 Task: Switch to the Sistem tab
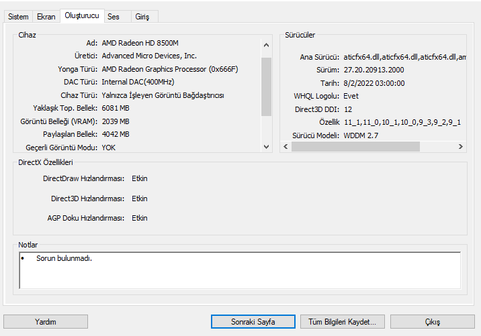click(x=18, y=16)
